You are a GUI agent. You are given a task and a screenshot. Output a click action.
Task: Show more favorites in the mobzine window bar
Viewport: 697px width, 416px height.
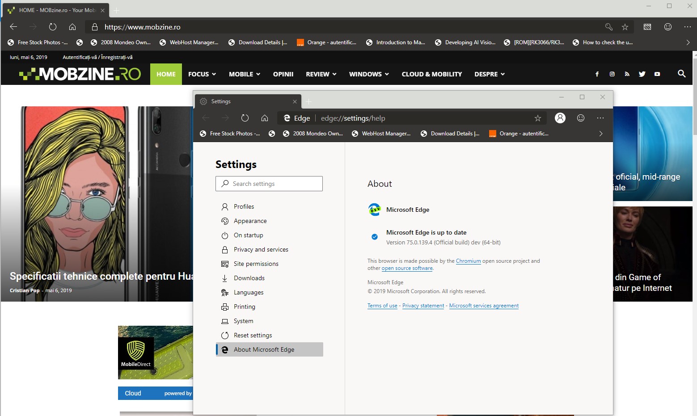click(688, 42)
